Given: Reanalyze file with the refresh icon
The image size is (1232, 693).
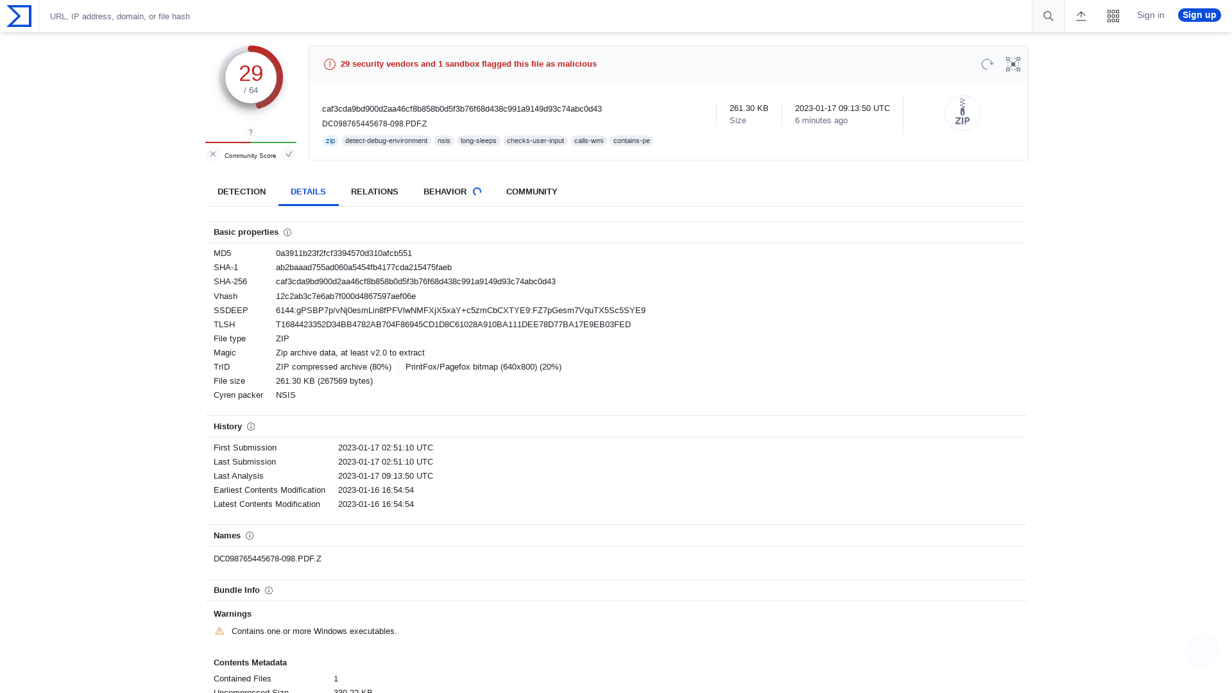Looking at the screenshot, I should [x=988, y=64].
